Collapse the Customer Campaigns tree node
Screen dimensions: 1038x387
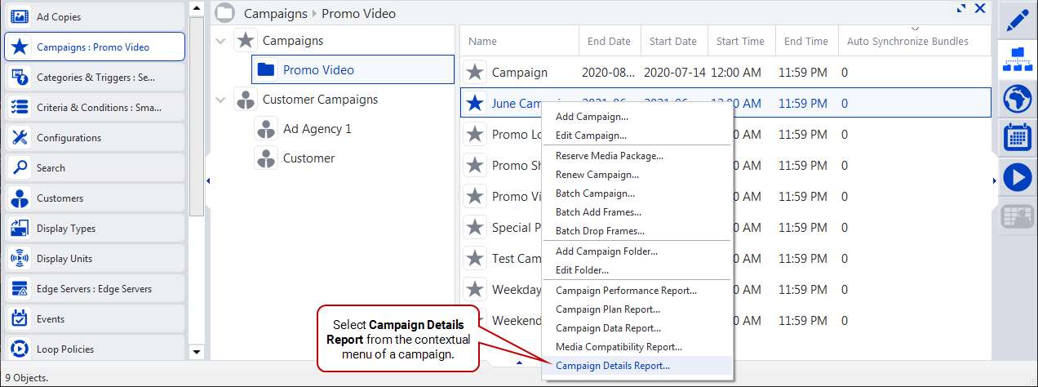[220, 100]
